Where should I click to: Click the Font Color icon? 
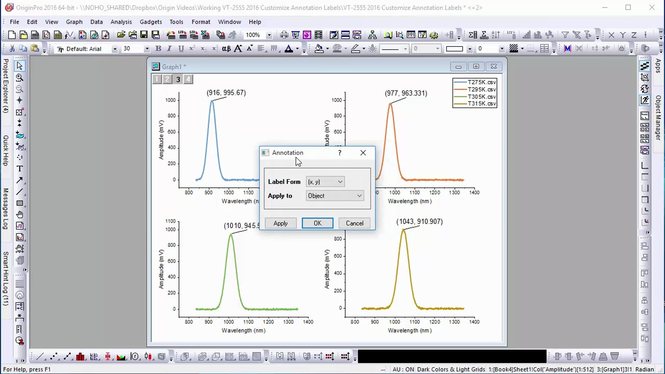(289, 49)
